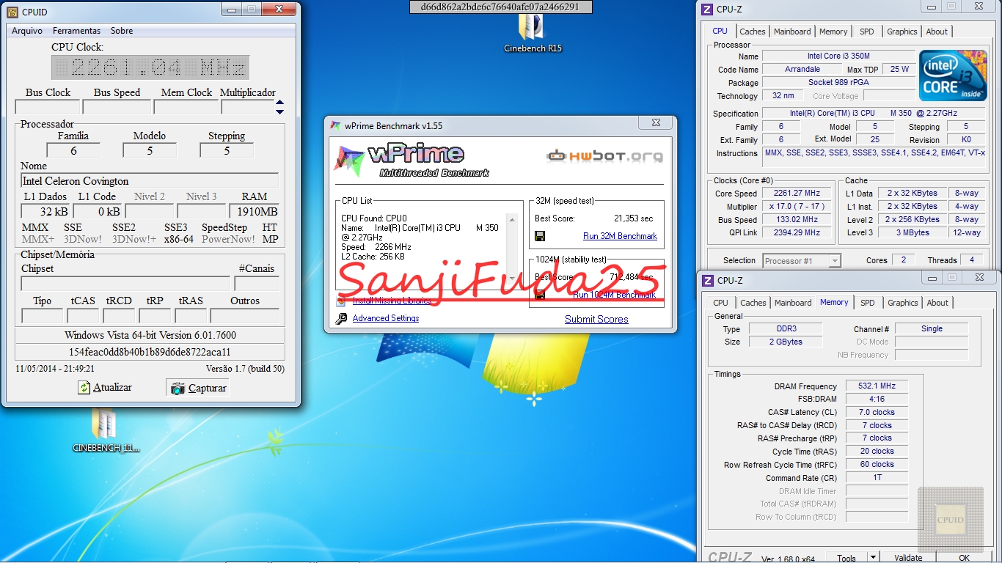Click the top CPU-Z window Z icon
1002x563 pixels.
click(x=707, y=10)
